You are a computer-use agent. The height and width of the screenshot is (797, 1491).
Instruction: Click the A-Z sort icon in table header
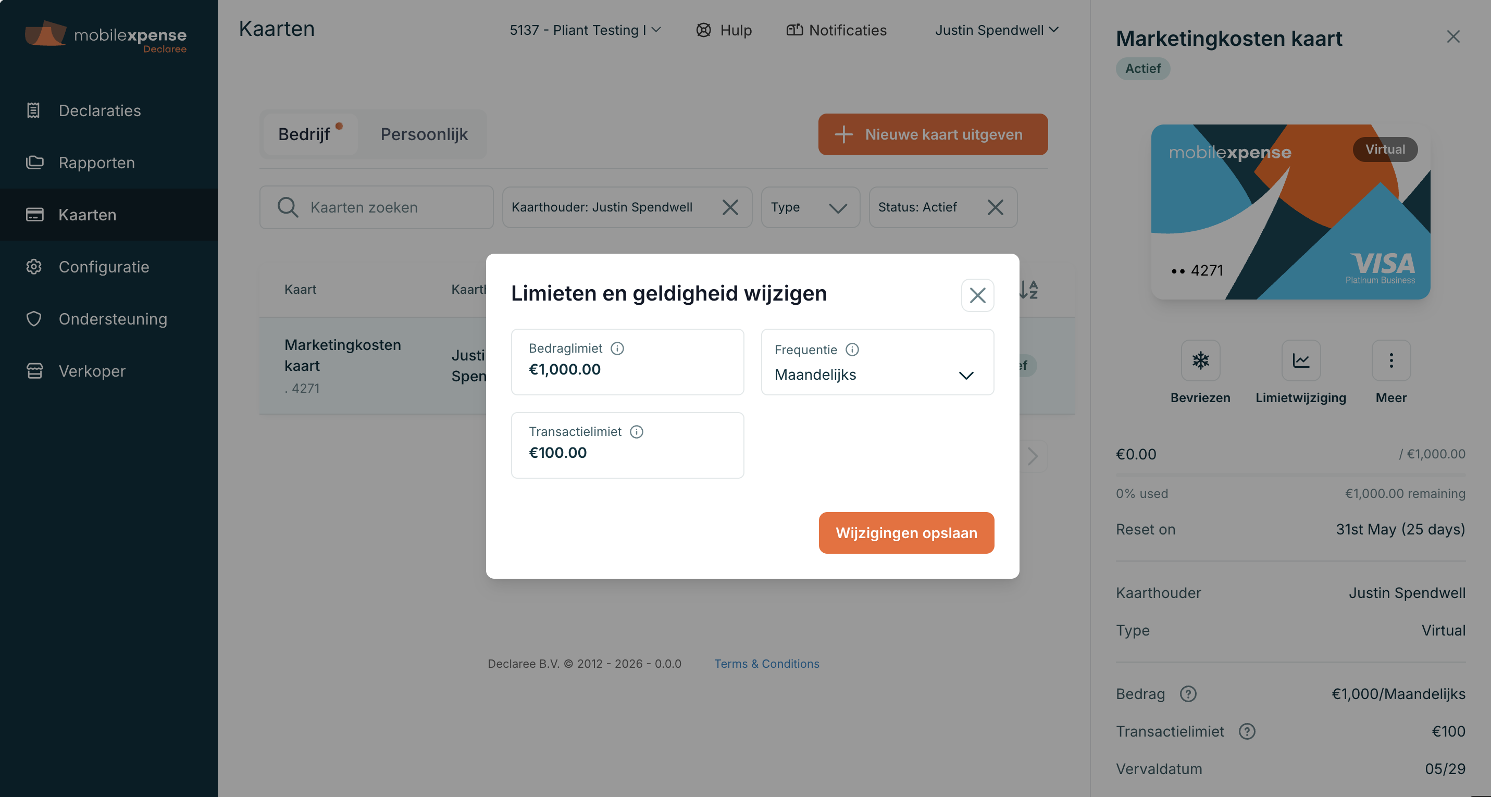pyautogui.click(x=1029, y=290)
